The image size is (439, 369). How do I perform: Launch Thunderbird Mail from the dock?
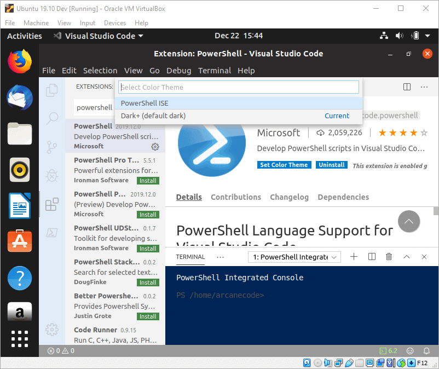tap(20, 97)
